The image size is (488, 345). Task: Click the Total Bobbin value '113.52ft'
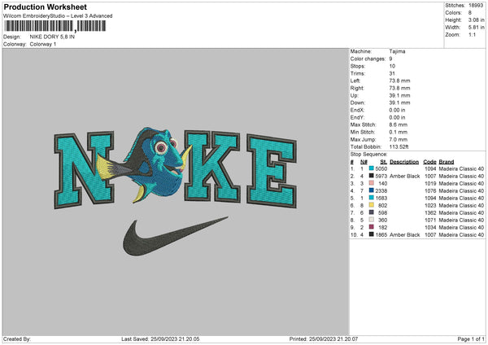pyautogui.click(x=399, y=146)
